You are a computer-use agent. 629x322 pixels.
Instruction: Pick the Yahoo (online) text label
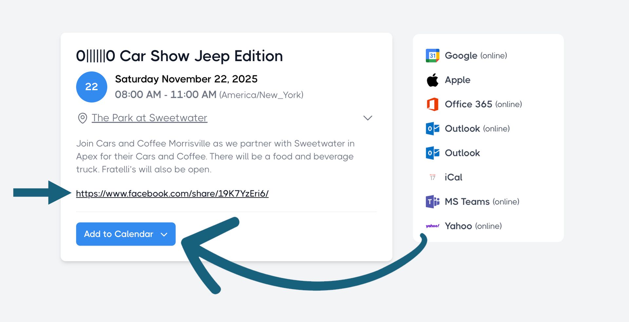coord(473,226)
